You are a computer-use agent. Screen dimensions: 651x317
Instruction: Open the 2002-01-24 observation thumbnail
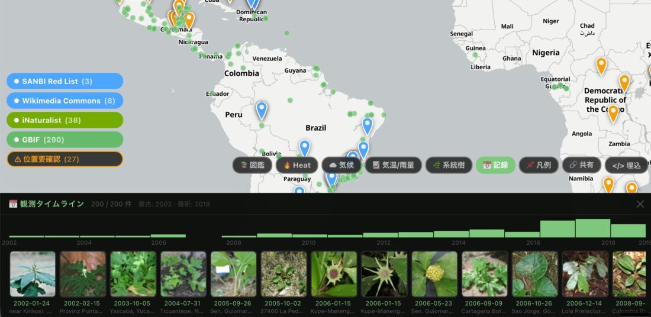coord(33,274)
